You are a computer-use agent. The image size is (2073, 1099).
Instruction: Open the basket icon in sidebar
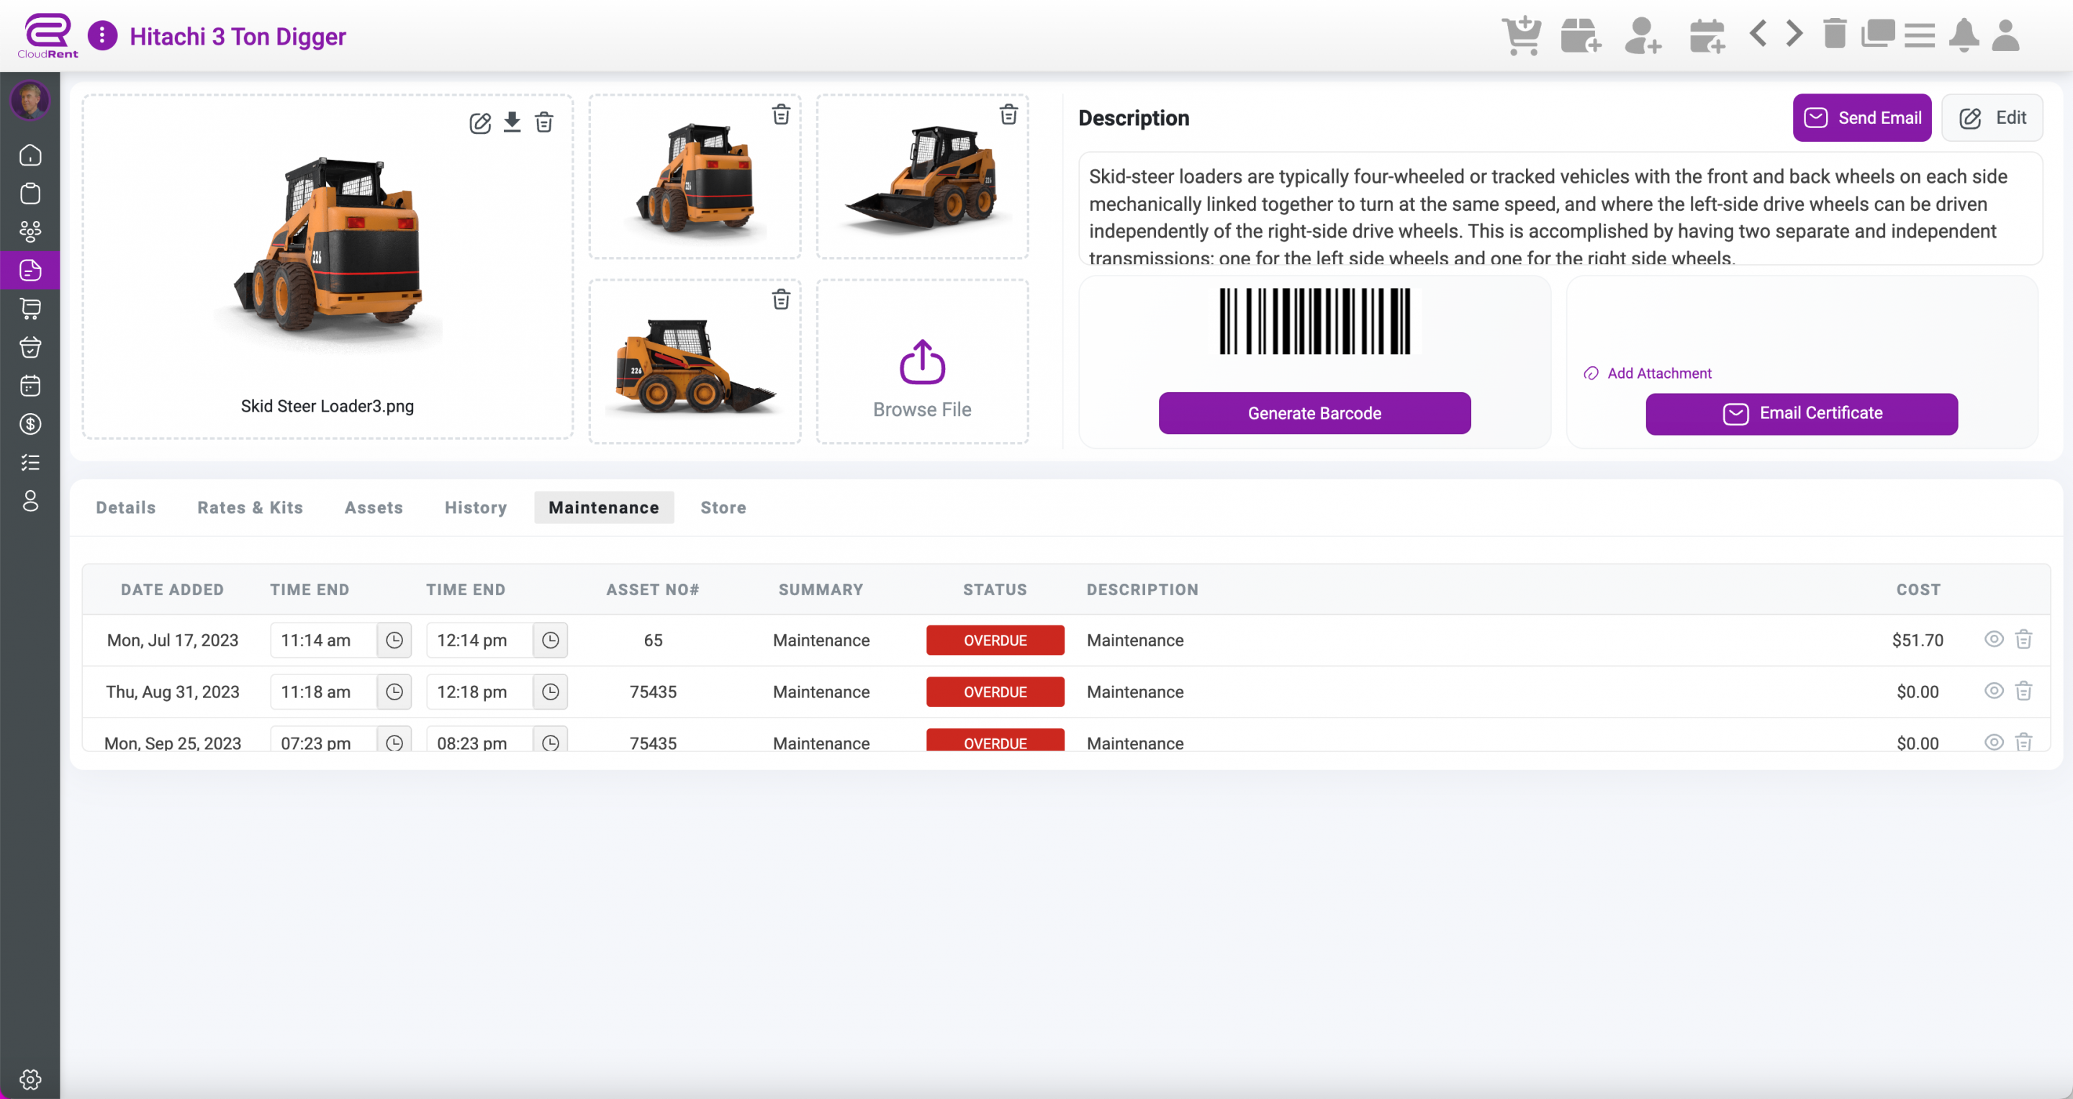pos(30,348)
